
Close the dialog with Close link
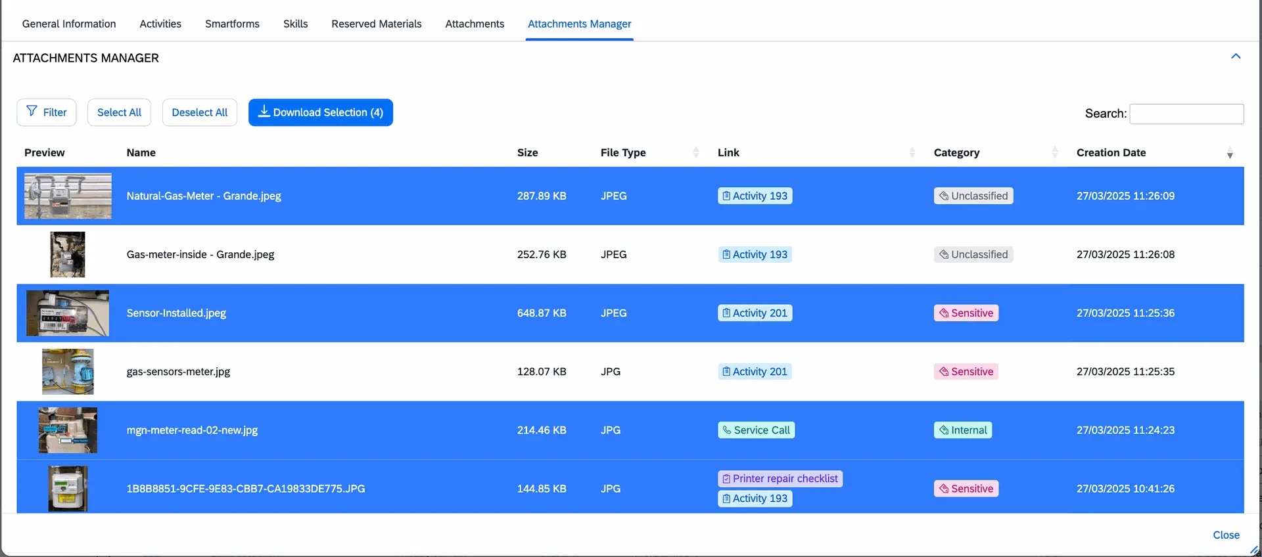pos(1226,535)
